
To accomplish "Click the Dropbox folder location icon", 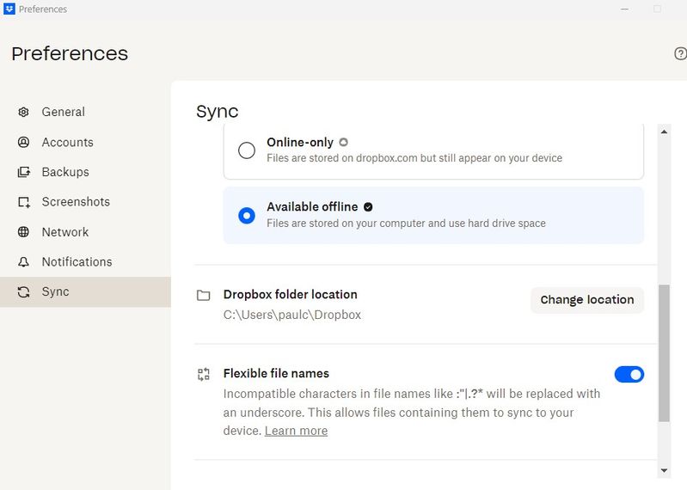I will [204, 296].
